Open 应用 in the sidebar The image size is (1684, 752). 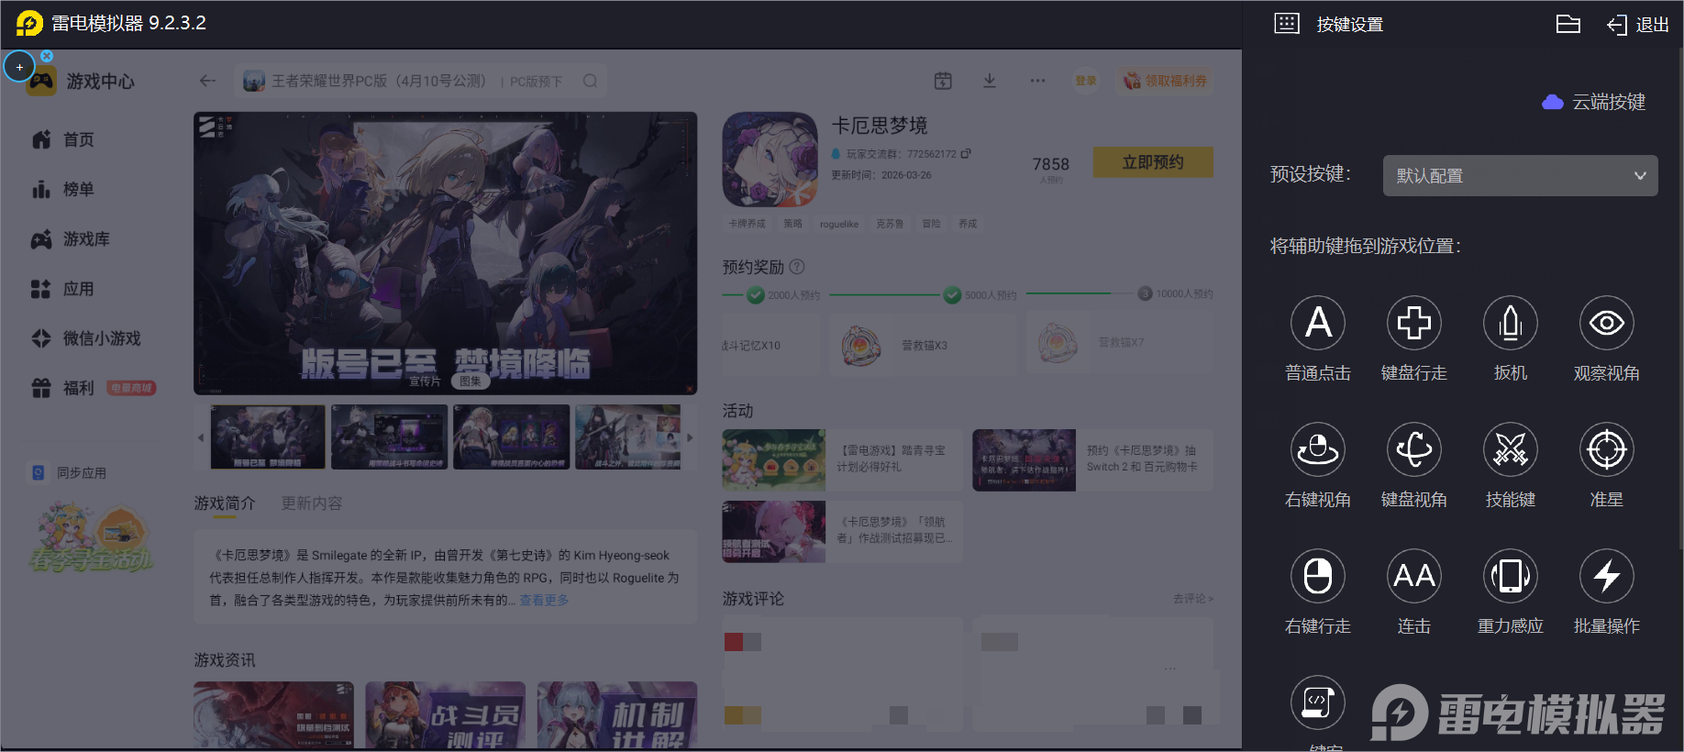[x=64, y=289]
